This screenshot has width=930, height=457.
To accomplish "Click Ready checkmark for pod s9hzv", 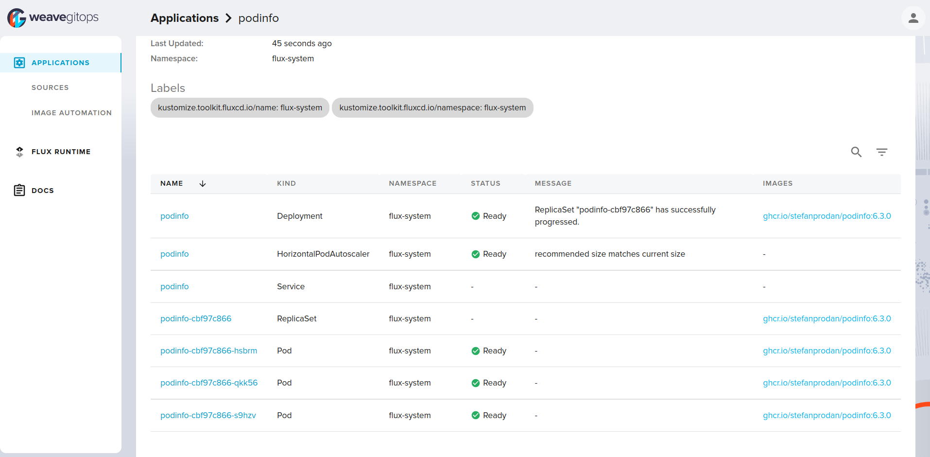I will 476,415.
